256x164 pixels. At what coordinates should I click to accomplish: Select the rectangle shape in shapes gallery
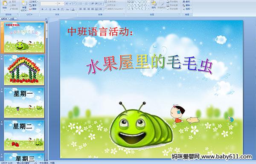(x=142, y=2)
